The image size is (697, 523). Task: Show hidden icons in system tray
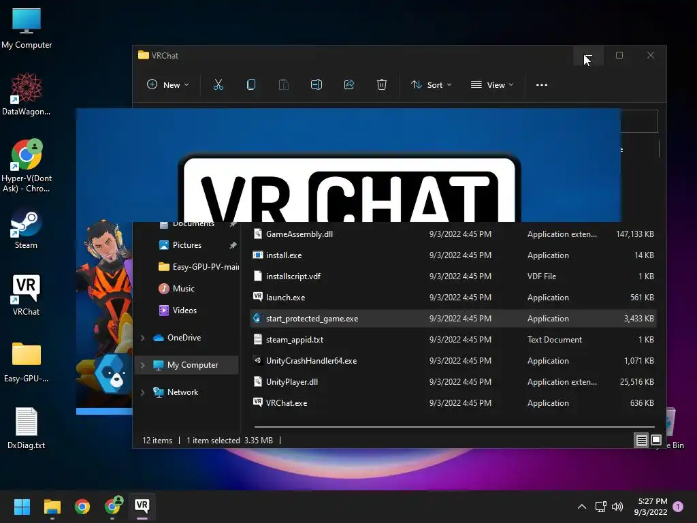pyautogui.click(x=581, y=507)
